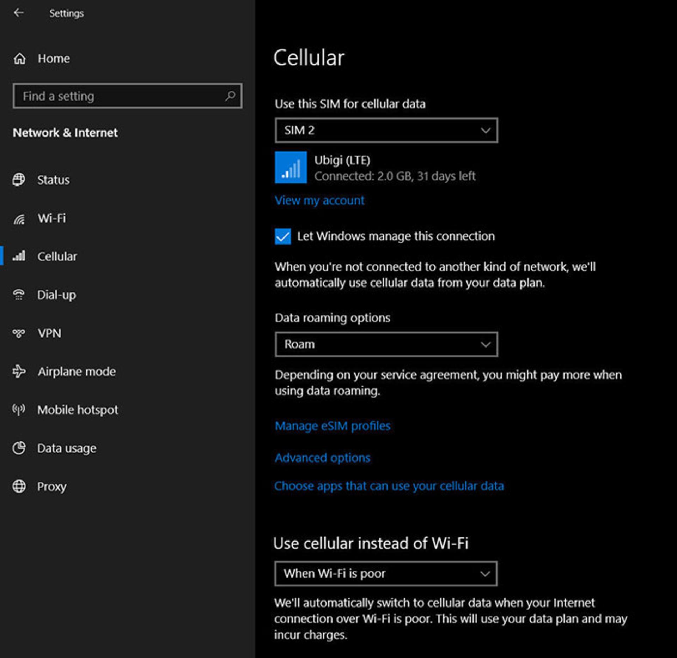Open the Roam data roaming dropdown
The width and height of the screenshot is (677, 658).
[x=386, y=344]
